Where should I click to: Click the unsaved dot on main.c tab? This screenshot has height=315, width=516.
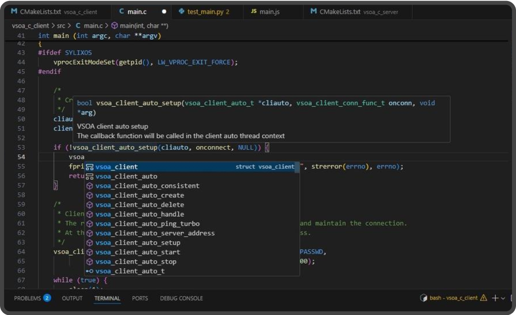[164, 12]
